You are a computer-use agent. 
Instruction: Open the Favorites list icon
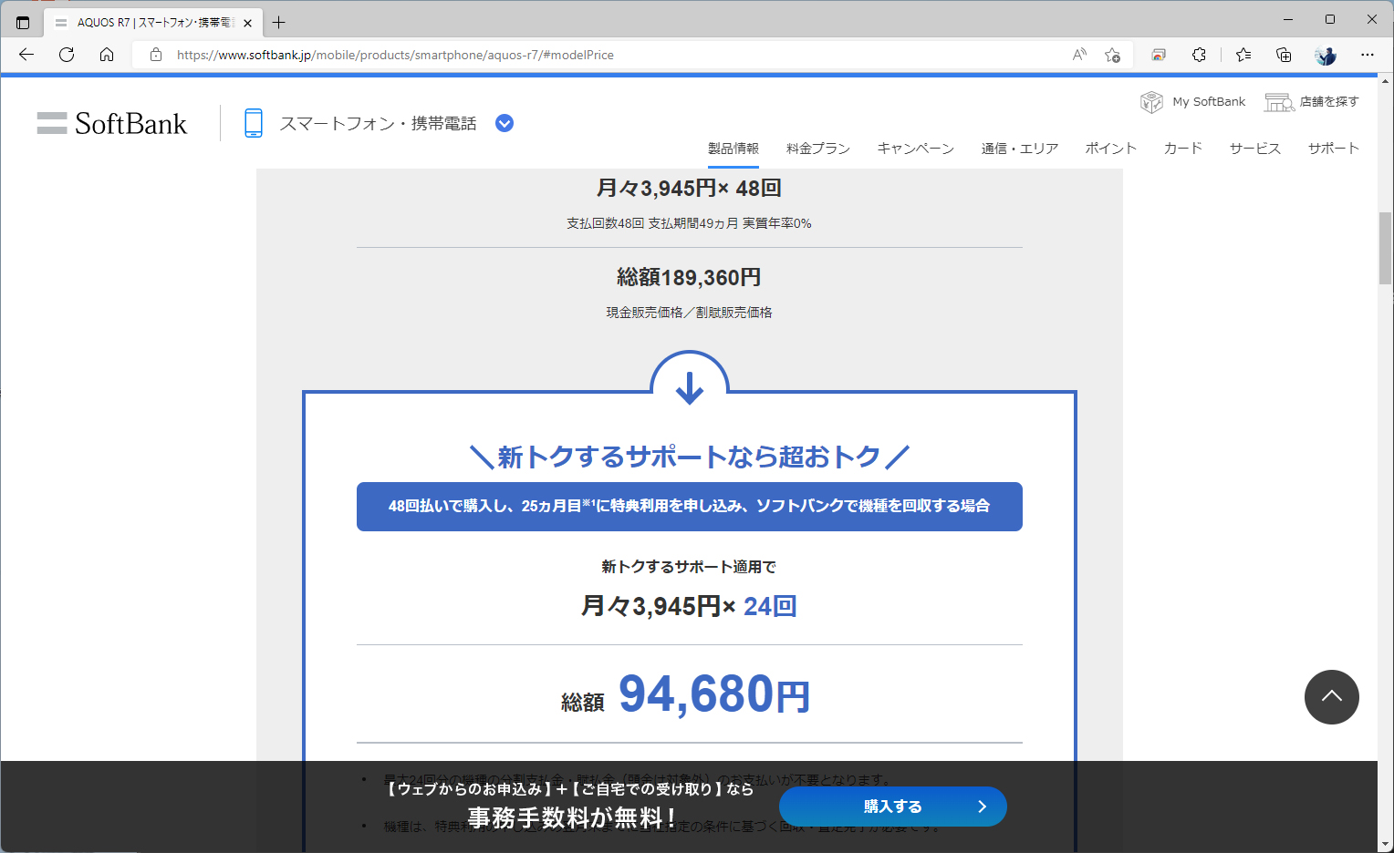pos(1243,55)
